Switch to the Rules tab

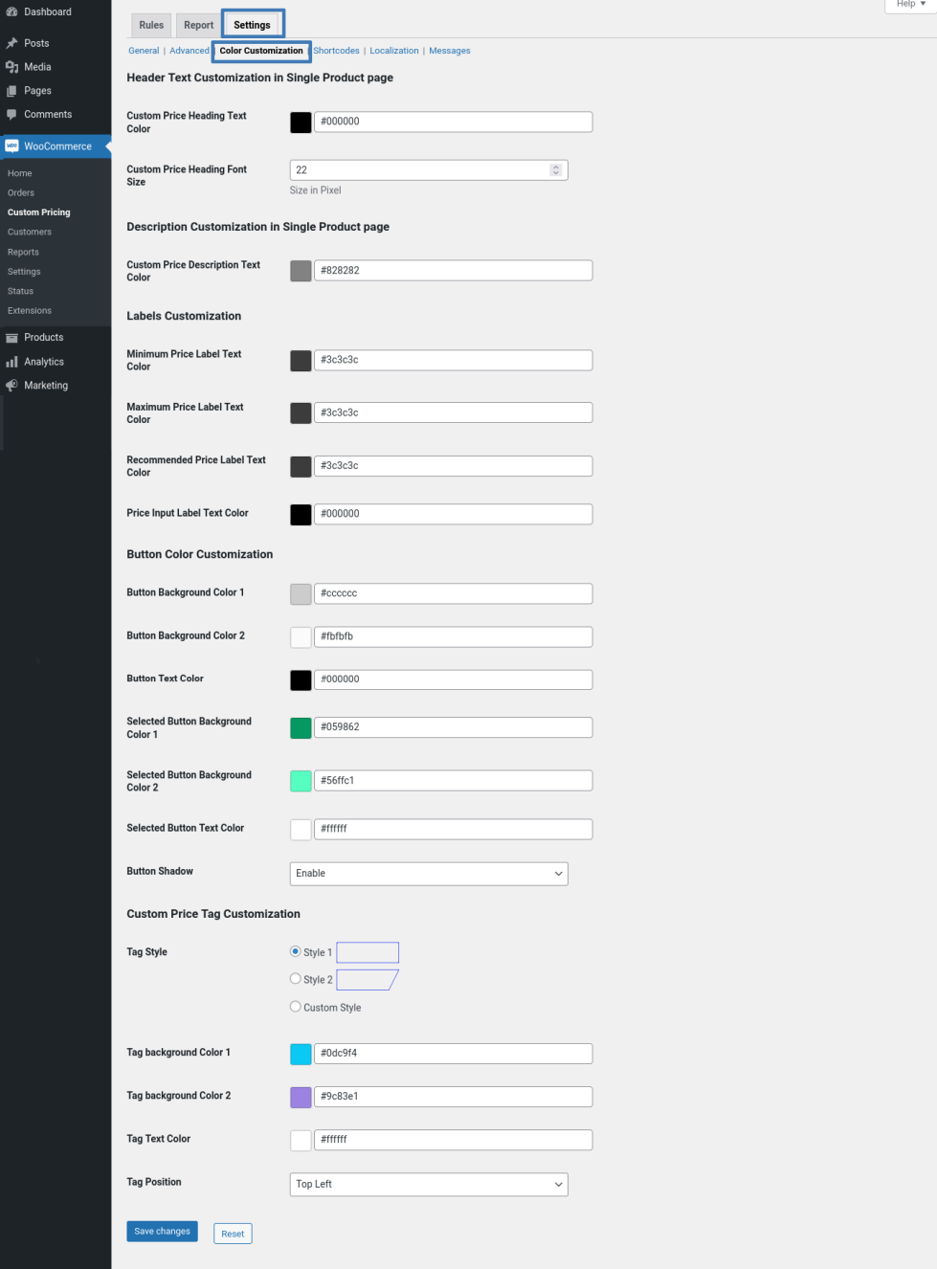tap(151, 25)
